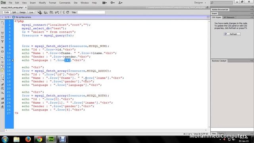Click Wrap Tag icon
Viewport: 254px width, 143px height.
coord(2,84)
